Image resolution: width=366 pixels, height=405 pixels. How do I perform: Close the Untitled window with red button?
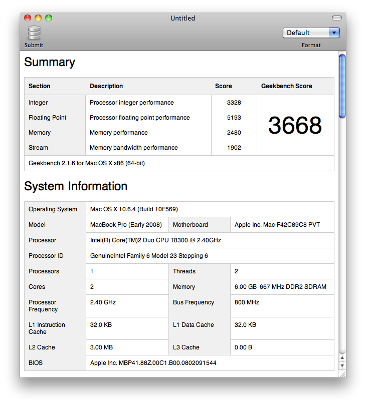tap(28, 18)
